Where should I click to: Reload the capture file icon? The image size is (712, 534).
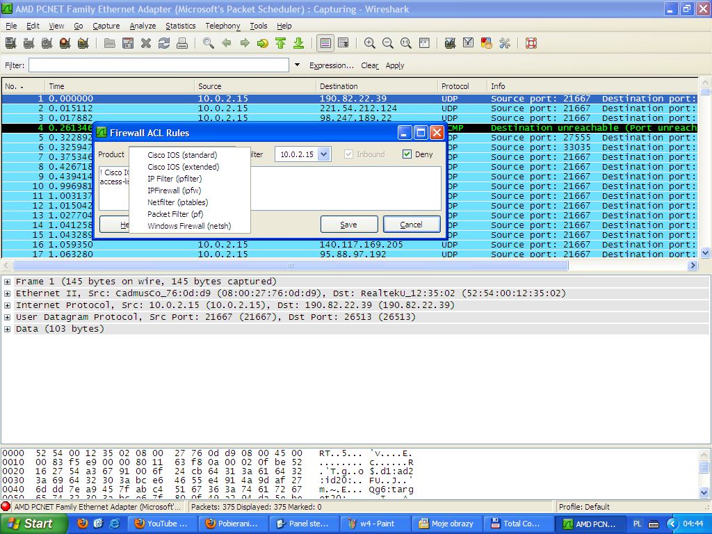coord(164,43)
